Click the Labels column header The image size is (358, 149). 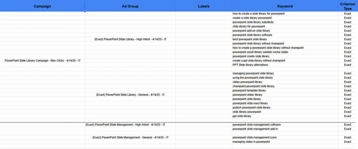(204, 6)
